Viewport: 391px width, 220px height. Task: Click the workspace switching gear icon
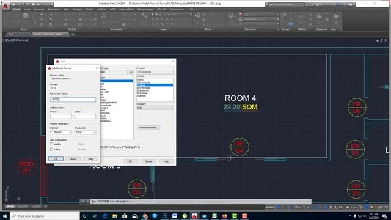(x=348, y=207)
